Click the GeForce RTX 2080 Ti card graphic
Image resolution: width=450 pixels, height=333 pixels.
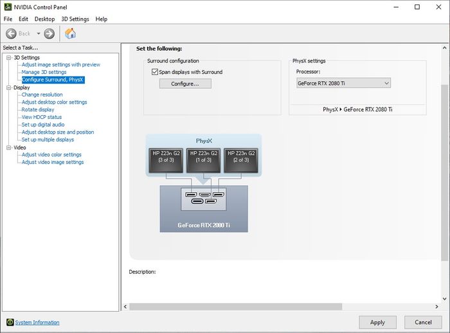pos(204,209)
